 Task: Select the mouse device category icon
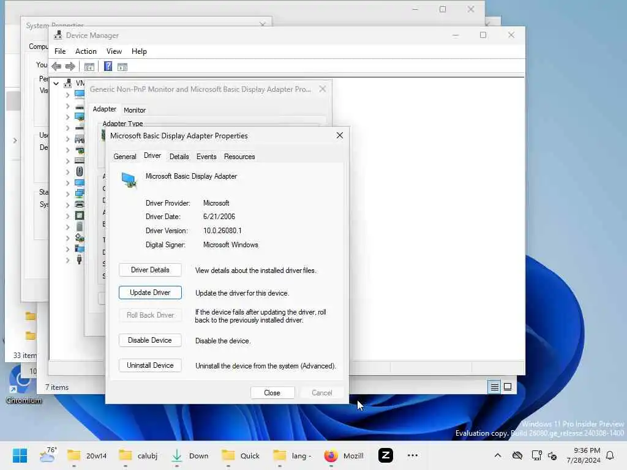(80, 171)
